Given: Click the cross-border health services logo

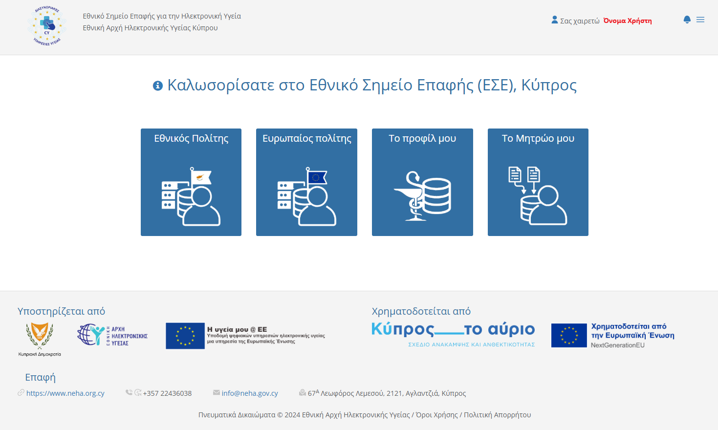Looking at the screenshot, I should tap(47, 26).
